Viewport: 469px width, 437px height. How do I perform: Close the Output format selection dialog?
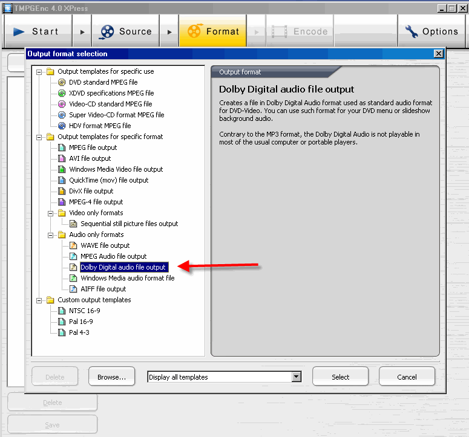pos(438,54)
